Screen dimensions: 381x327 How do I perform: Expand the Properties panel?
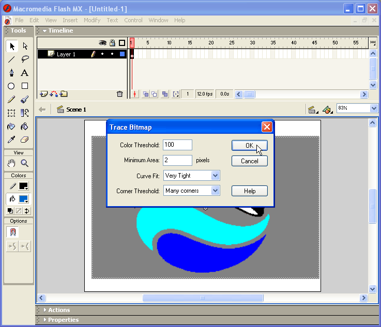(x=44, y=319)
